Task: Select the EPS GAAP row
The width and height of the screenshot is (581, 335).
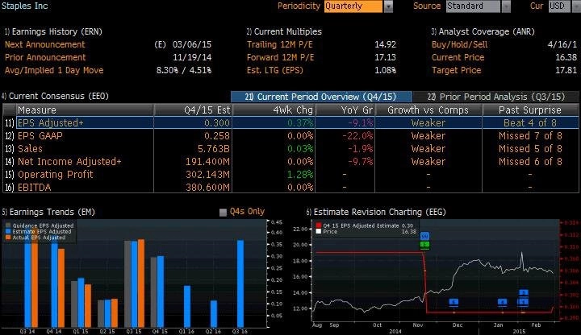Action: pos(290,136)
